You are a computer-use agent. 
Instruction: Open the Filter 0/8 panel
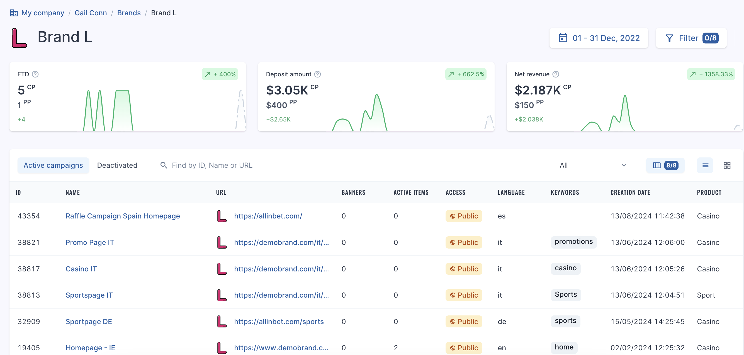691,38
